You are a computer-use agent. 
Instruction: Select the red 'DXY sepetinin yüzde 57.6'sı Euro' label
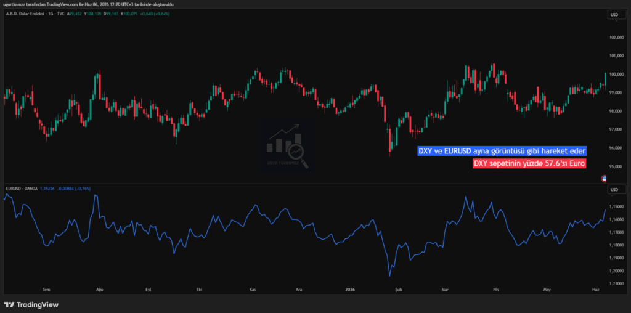tap(529, 163)
